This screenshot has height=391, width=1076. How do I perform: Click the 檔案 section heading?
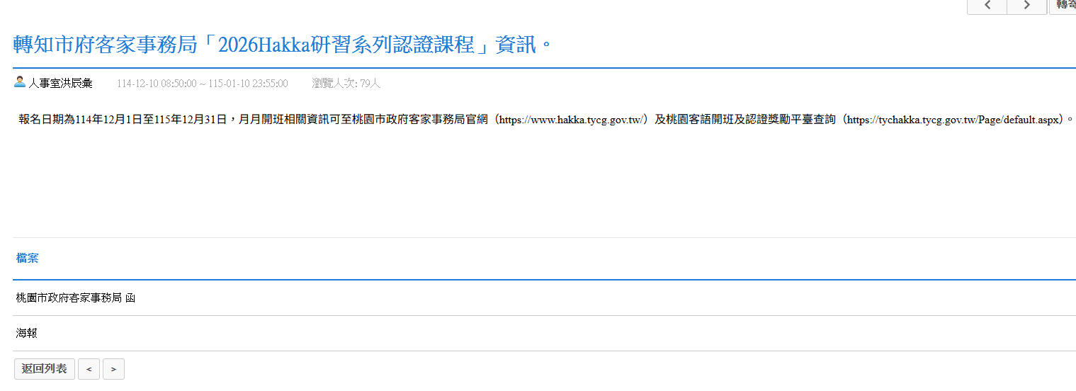point(28,259)
